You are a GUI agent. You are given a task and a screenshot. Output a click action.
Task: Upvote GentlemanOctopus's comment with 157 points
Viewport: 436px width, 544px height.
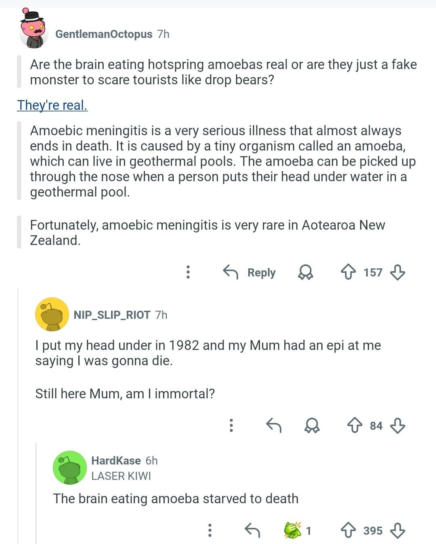pos(348,272)
